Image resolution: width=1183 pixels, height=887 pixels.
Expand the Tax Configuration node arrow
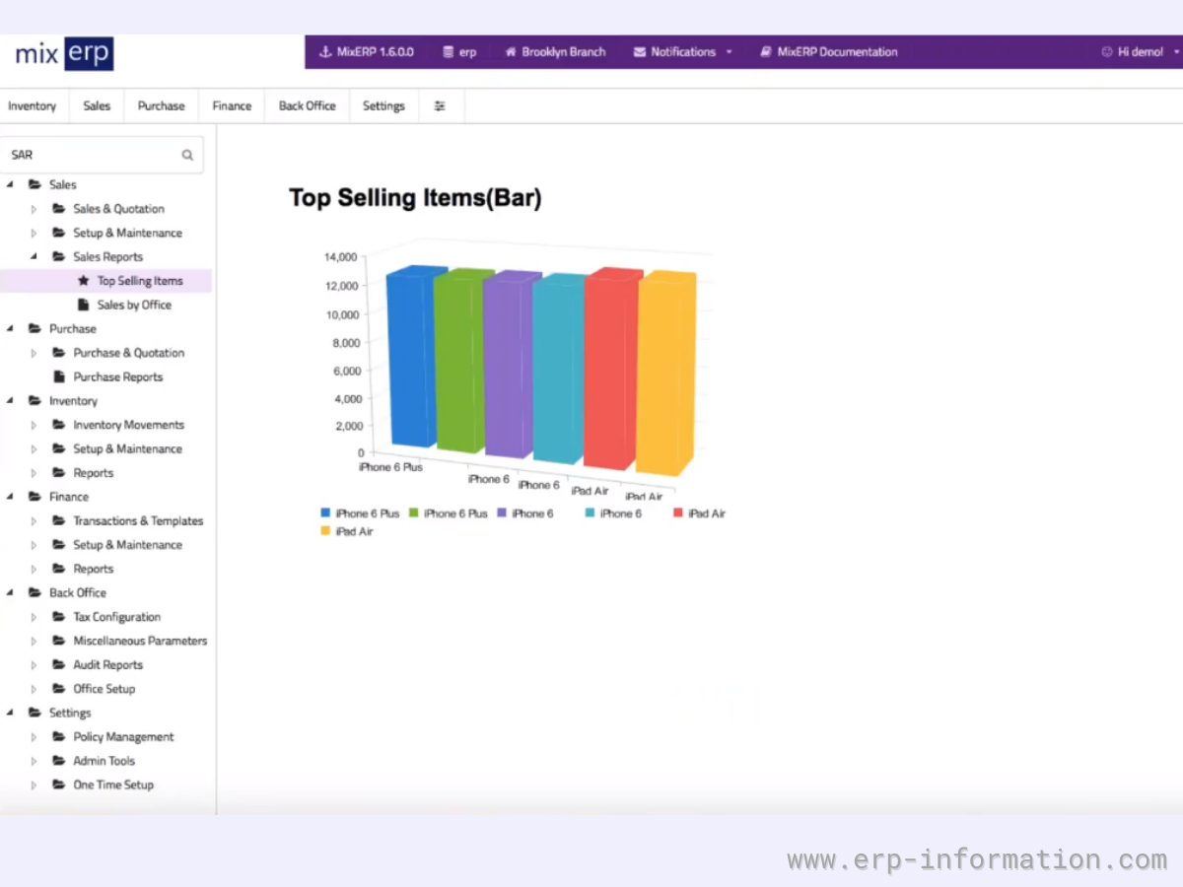click(x=34, y=617)
